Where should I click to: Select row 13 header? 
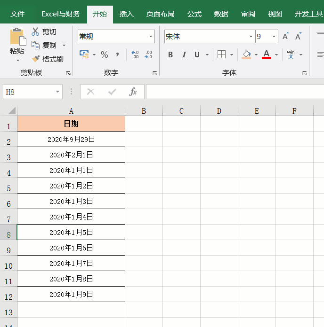(x=8, y=310)
